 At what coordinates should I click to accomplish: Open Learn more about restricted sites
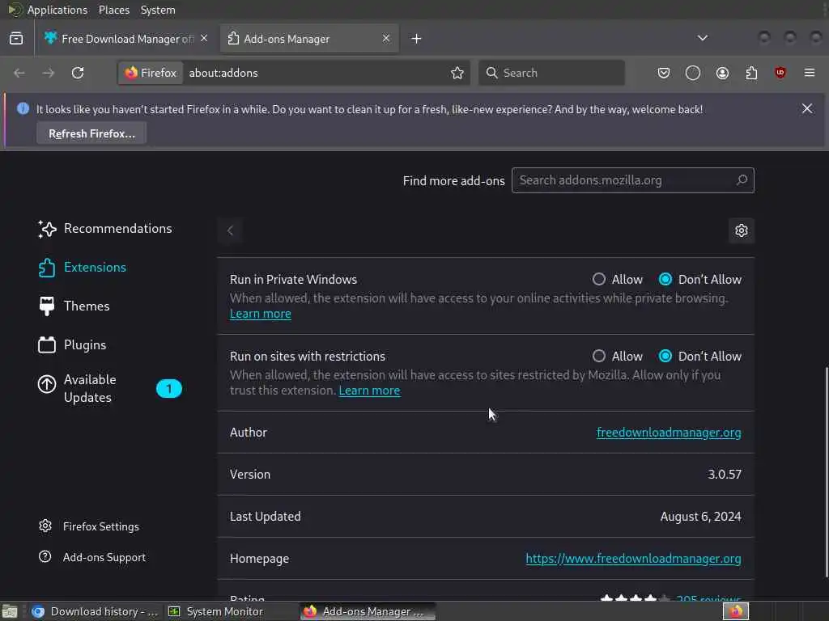pos(369,391)
